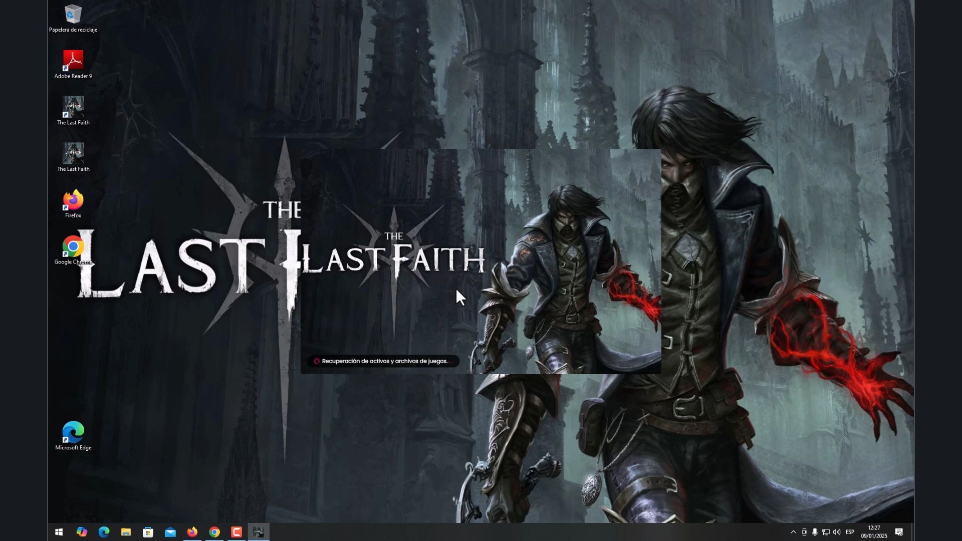Screen dimensions: 962x541
Task: Switch to Google Chrome in the taskbar
Action: click(x=214, y=532)
